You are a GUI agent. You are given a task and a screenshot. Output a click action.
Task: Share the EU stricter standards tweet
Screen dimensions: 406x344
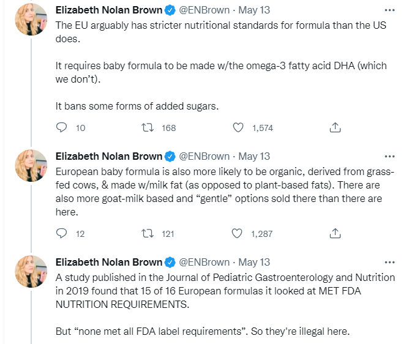(x=335, y=128)
